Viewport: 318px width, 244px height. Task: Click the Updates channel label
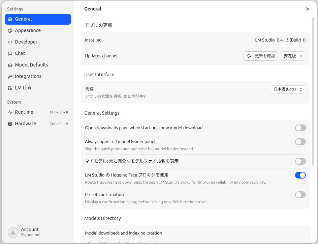pyautogui.click(x=101, y=56)
